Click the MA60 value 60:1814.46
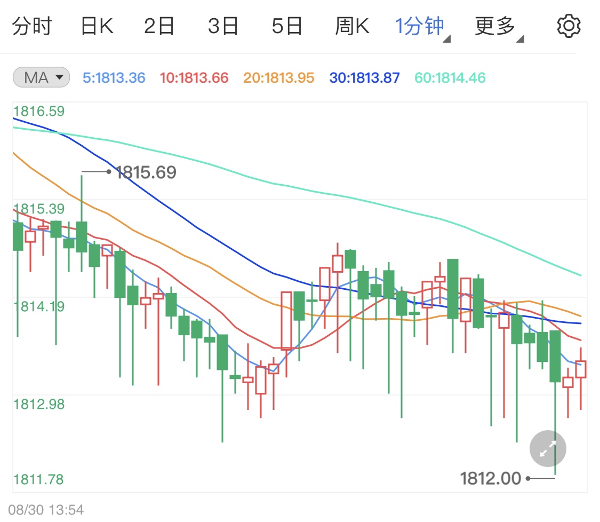This screenshot has height=522, width=600. [450, 78]
